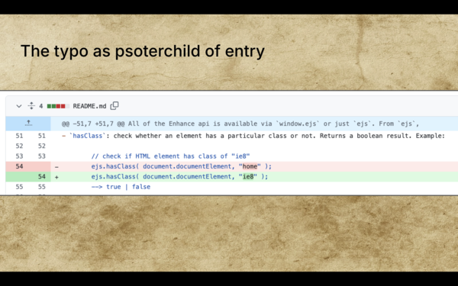Click the "--> true | false" line
458x286 pixels.
pyautogui.click(x=121, y=187)
